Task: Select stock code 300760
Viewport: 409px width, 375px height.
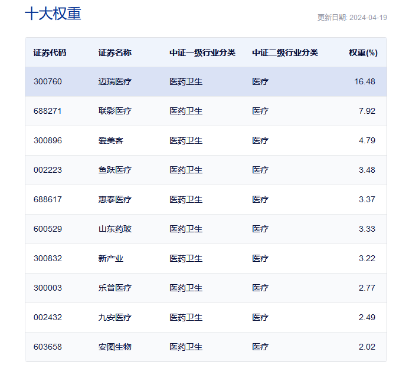Action: [48, 81]
